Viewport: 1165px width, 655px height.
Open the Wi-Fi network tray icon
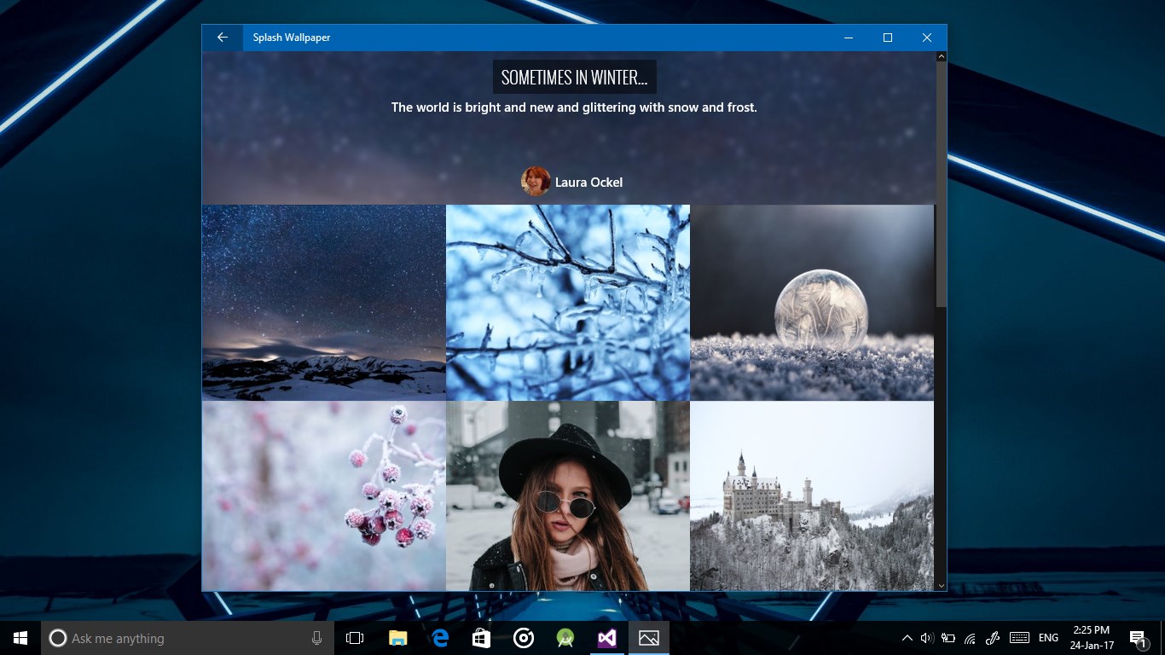click(x=970, y=638)
